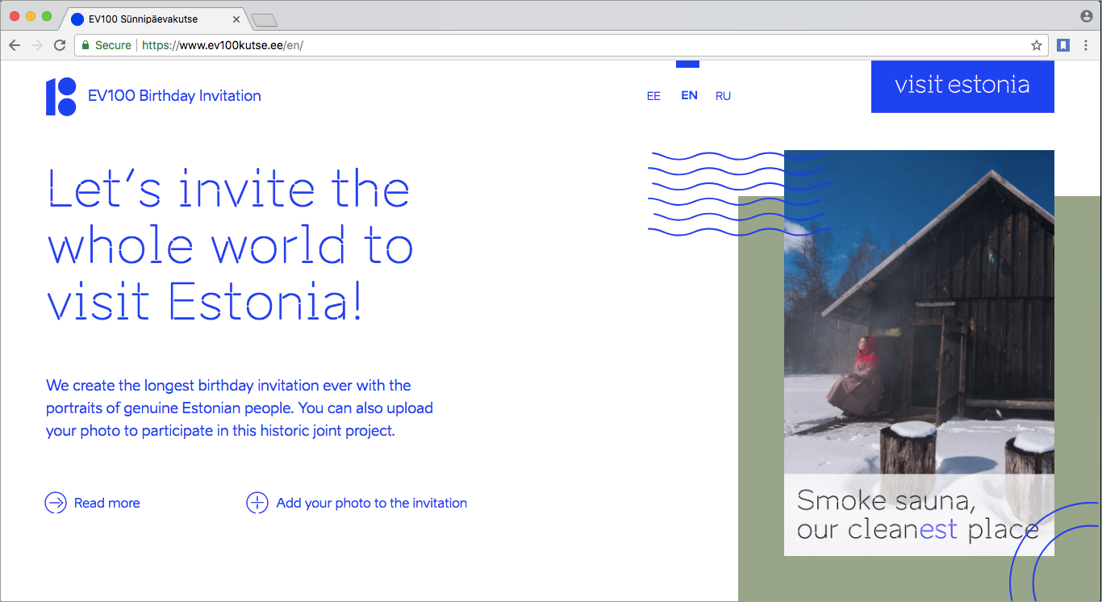Click the EV100 logo icon

[61, 97]
